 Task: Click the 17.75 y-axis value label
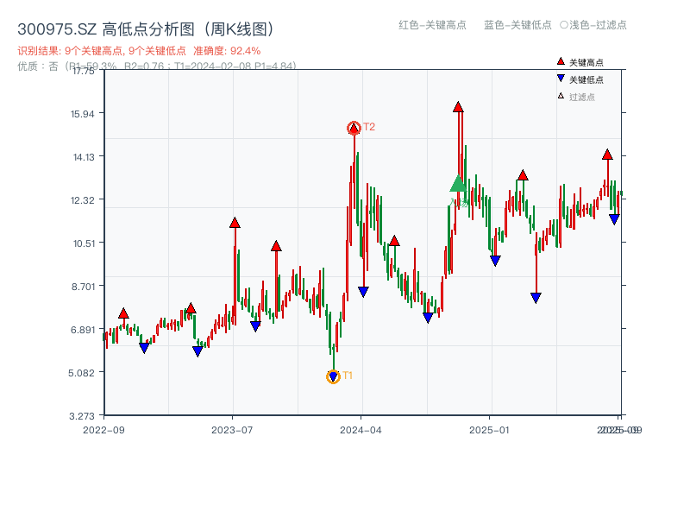tap(83, 73)
